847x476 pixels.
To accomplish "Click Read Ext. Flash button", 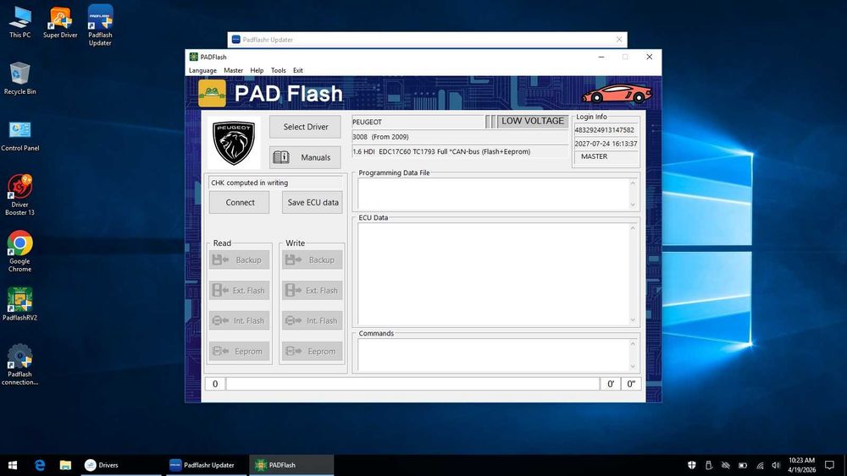I will 240,290.
